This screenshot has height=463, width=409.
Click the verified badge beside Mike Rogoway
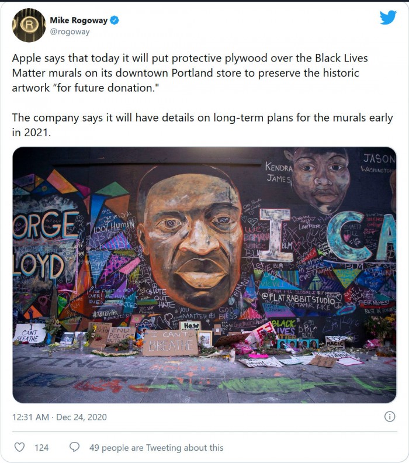point(115,20)
